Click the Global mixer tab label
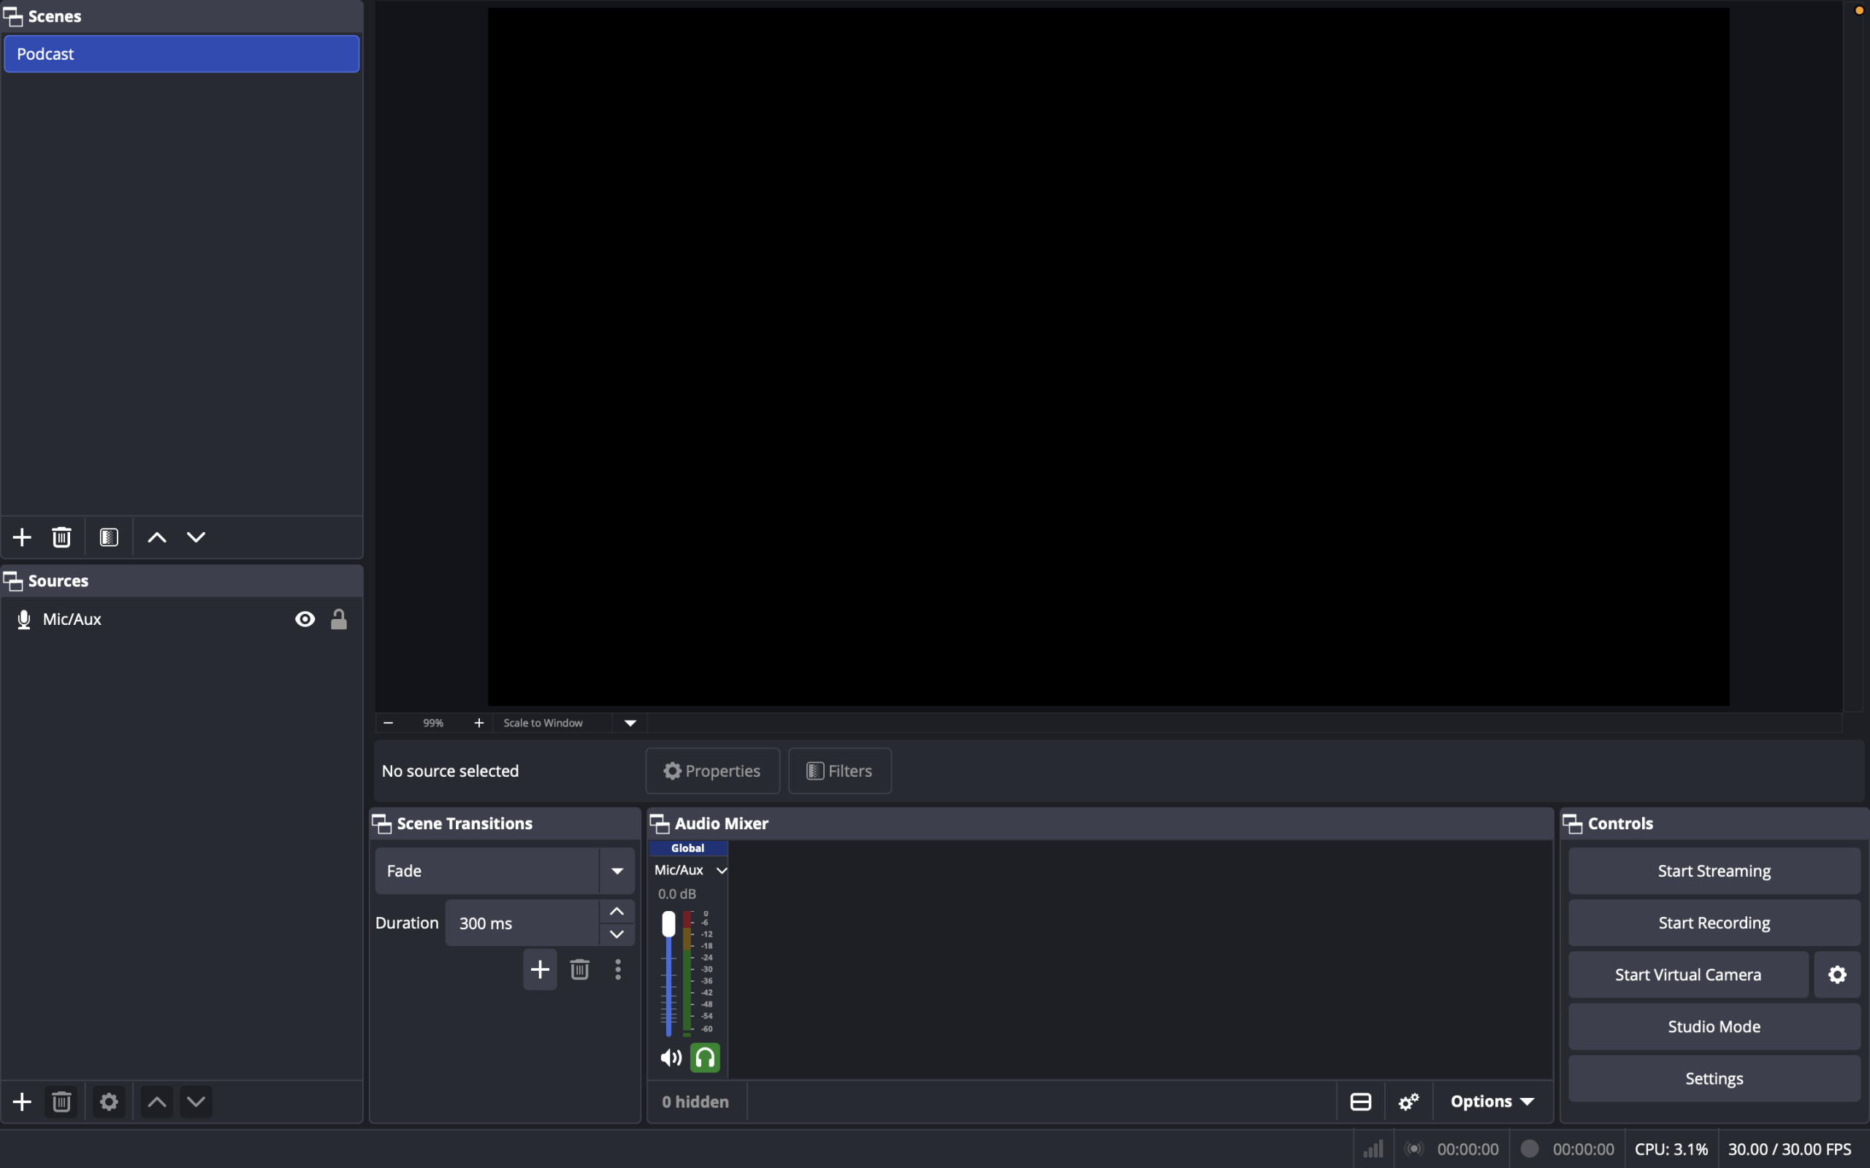This screenshot has height=1168, width=1870. coord(687,848)
